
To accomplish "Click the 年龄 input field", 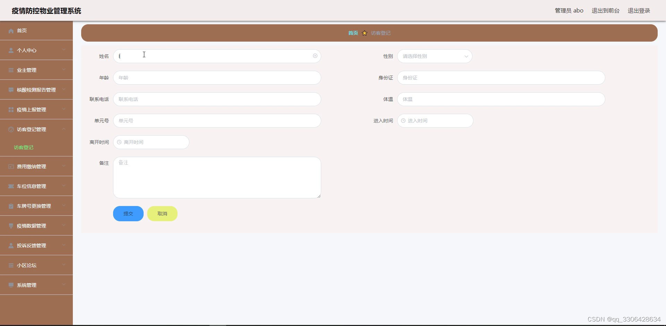I will (217, 78).
